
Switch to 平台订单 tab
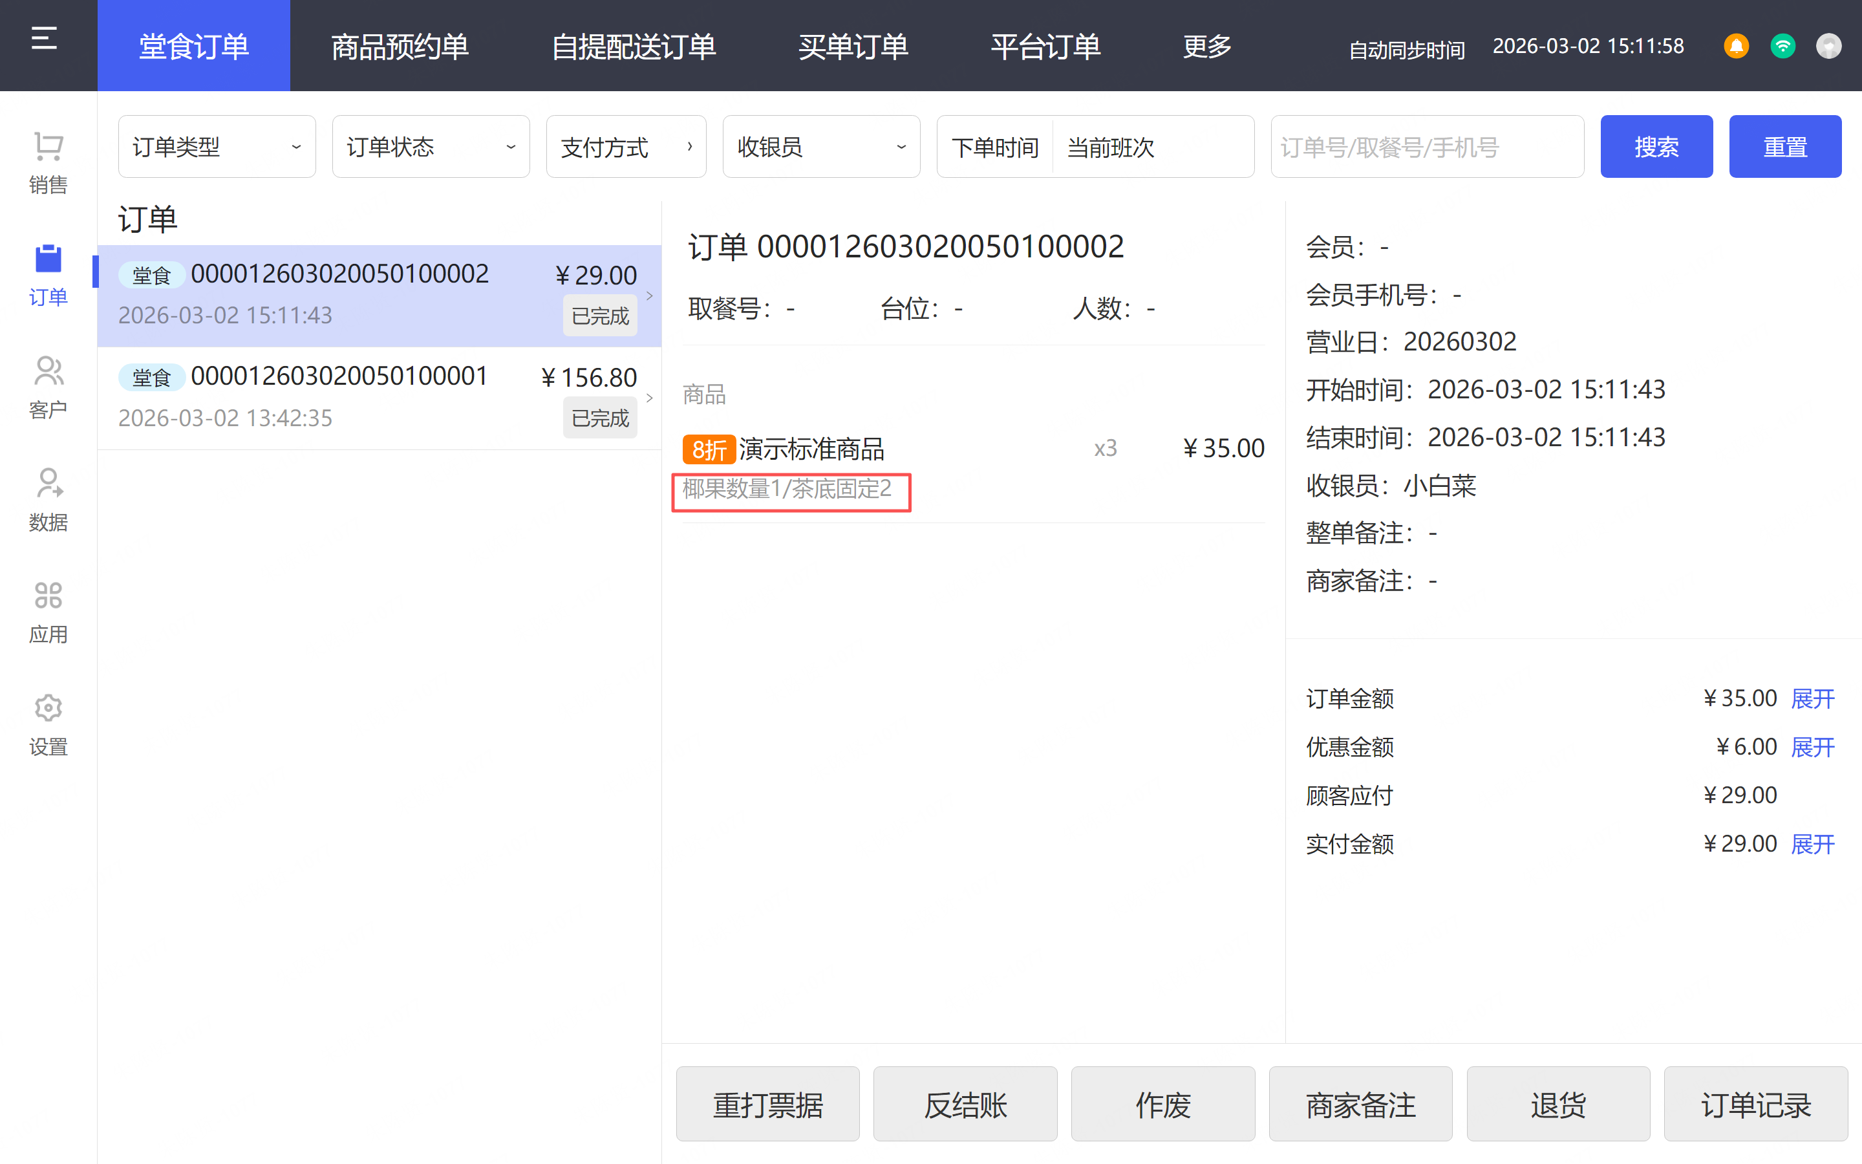coord(1045,46)
